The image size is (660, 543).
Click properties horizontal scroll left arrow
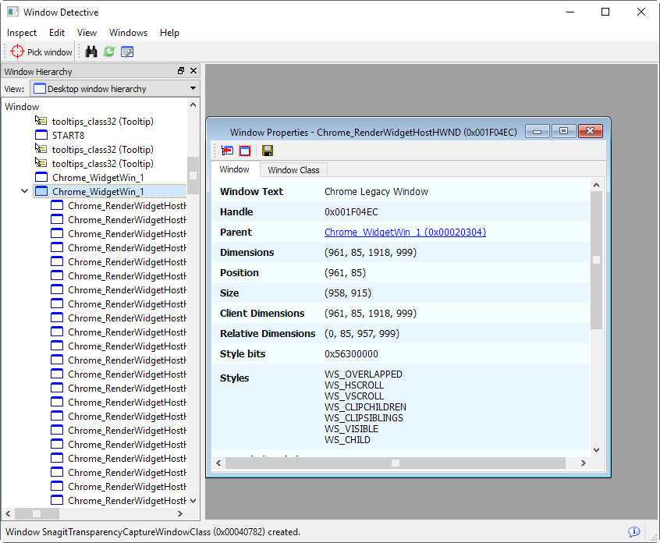218,463
